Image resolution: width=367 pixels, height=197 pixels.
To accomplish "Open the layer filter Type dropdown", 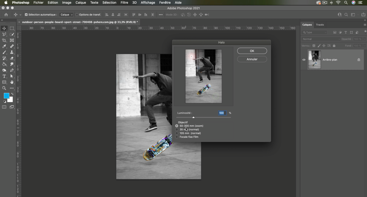I will [314, 32].
